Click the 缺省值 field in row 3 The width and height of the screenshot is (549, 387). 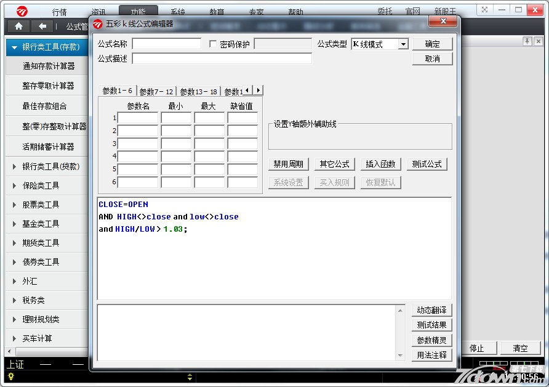coord(242,144)
